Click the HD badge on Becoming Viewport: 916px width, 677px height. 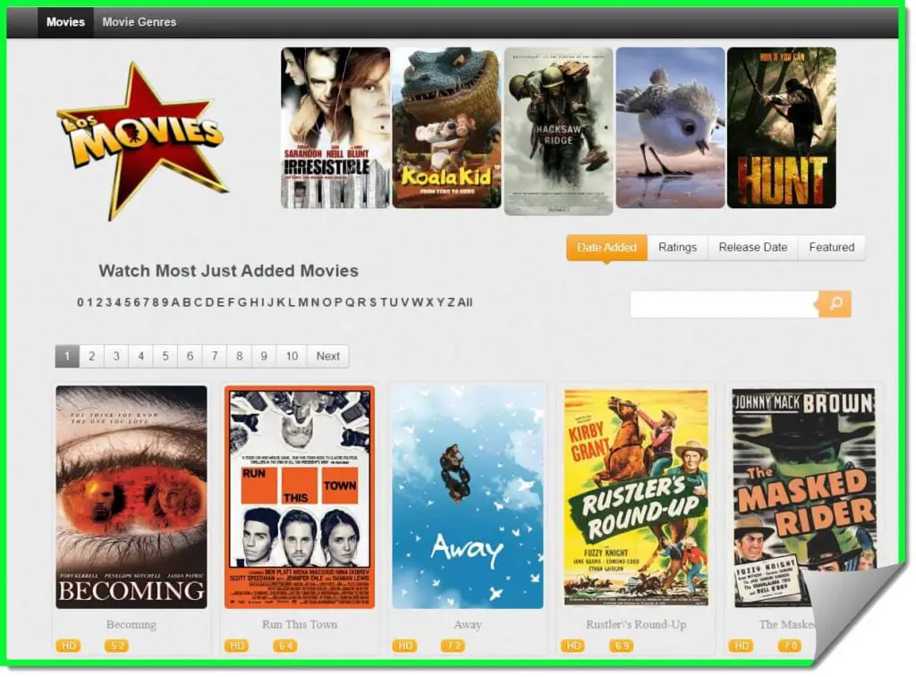click(x=69, y=645)
